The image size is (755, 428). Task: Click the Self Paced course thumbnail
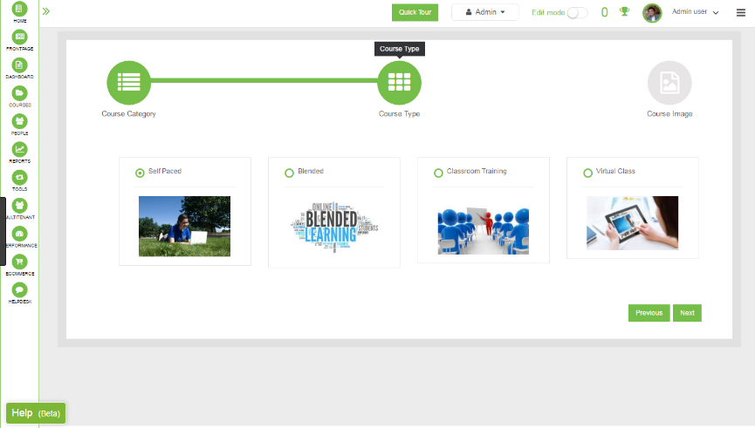click(x=185, y=226)
